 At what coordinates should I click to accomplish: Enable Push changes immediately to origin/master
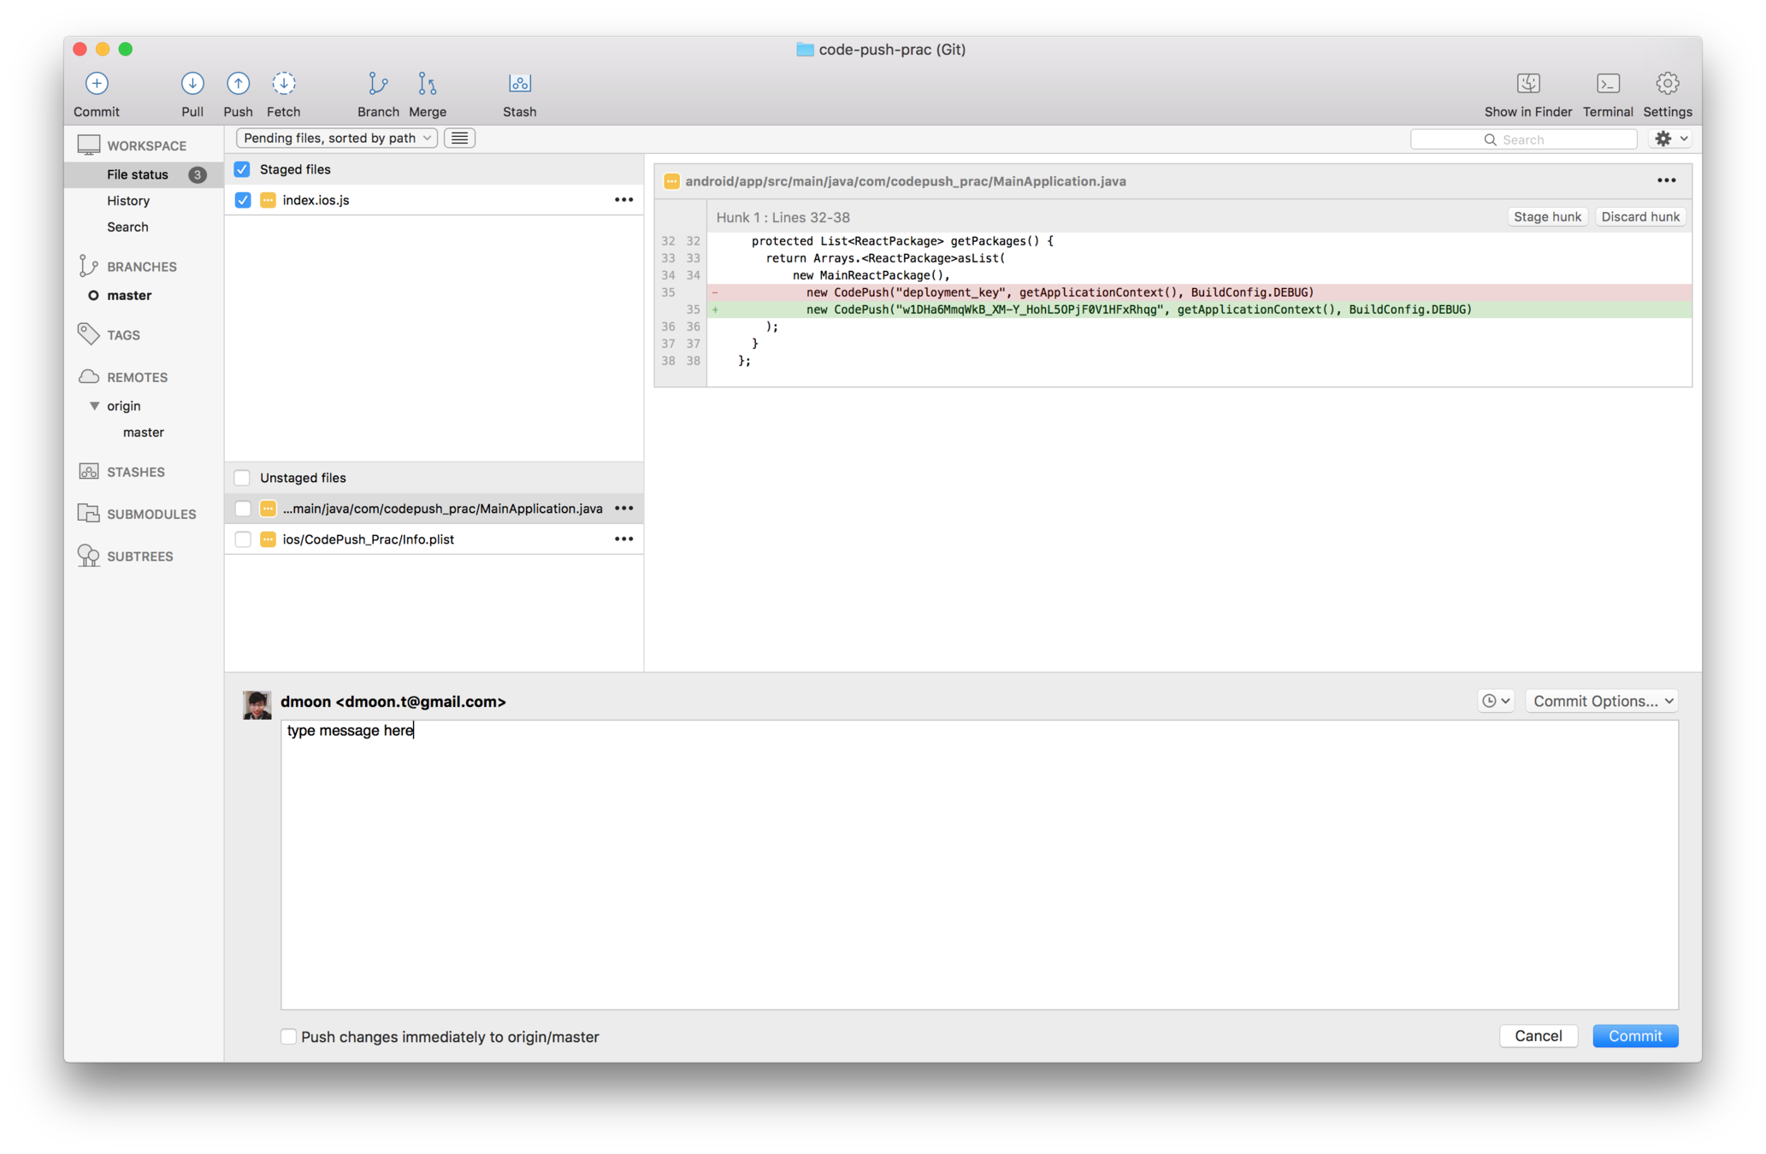[289, 1037]
